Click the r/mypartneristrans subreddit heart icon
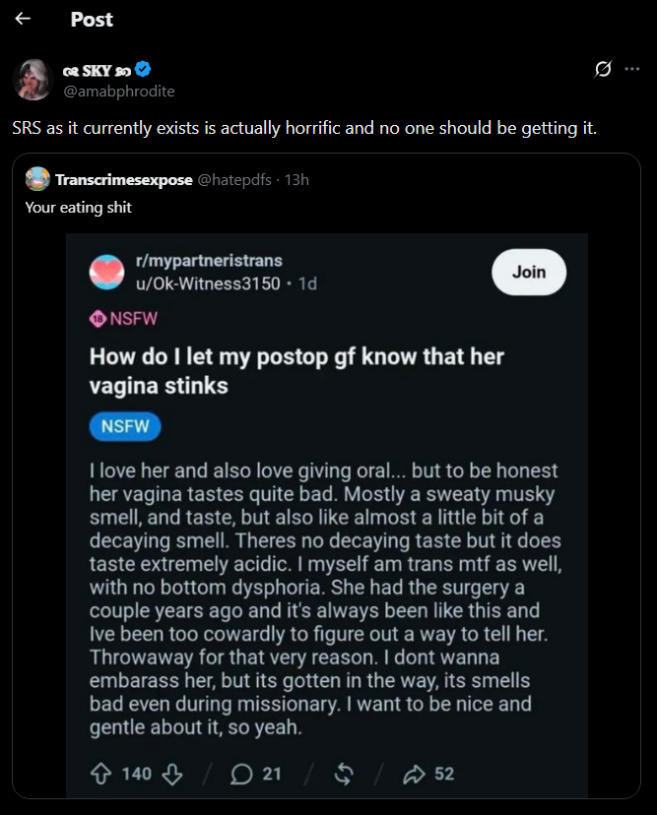 pyautogui.click(x=106, y=272)
